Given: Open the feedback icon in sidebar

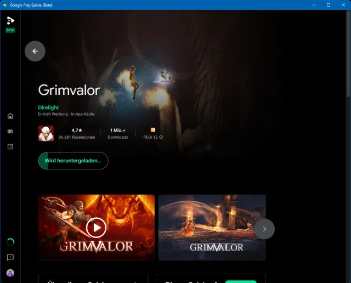Looking at the screenshot, I should tap(10, 257).
